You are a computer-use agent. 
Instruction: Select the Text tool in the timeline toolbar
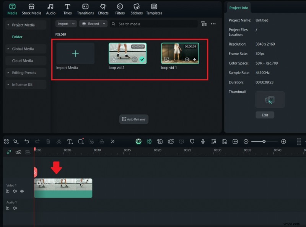pos(70,141)
